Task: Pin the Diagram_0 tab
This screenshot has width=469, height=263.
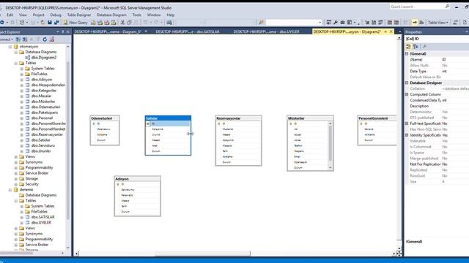Action: [146, 31]
